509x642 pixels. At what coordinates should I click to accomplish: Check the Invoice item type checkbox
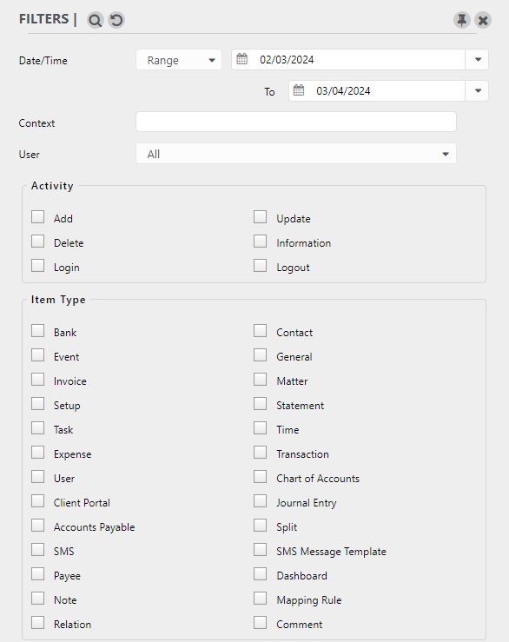point(38,380)
